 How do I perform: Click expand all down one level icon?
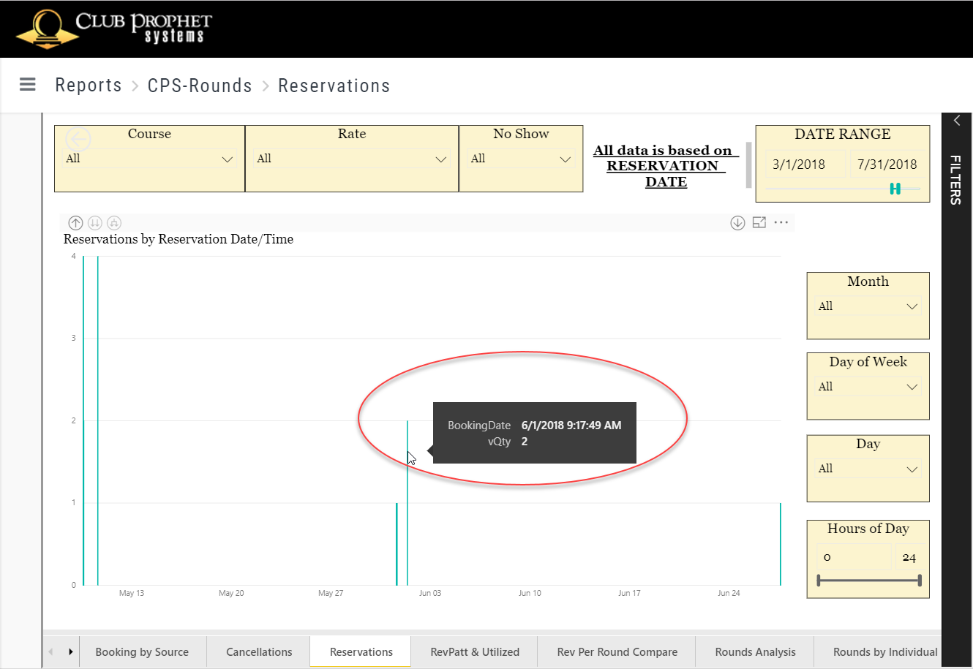[x=114, y=223]
